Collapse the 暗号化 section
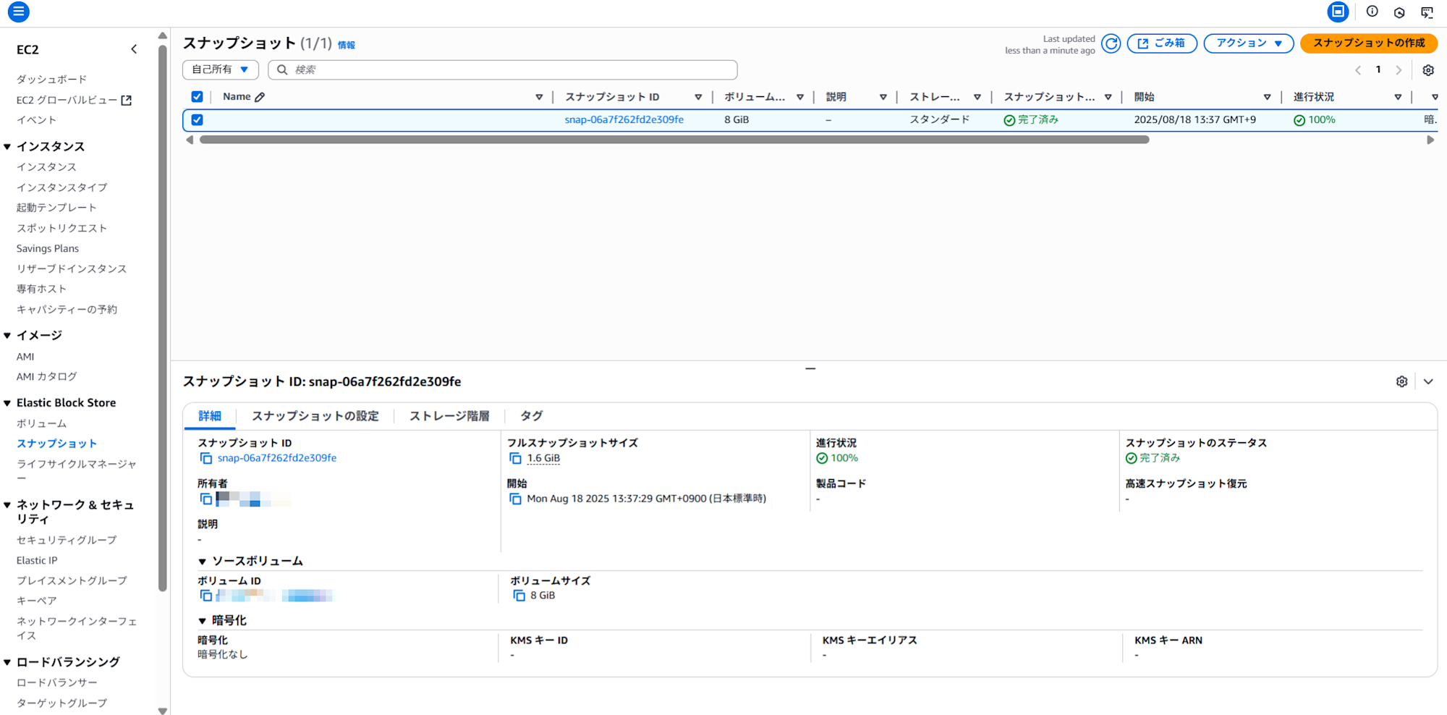Screen dimensions: 1447x715 coord(202,621)
